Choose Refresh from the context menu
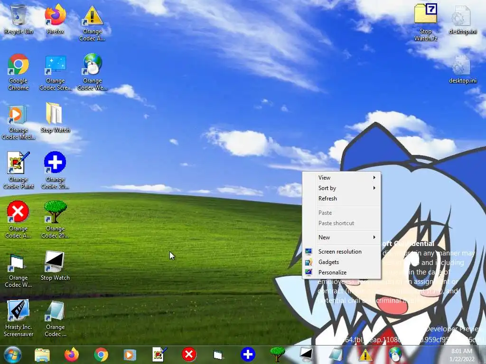This screenshot has width=486, height=364. 342,199
